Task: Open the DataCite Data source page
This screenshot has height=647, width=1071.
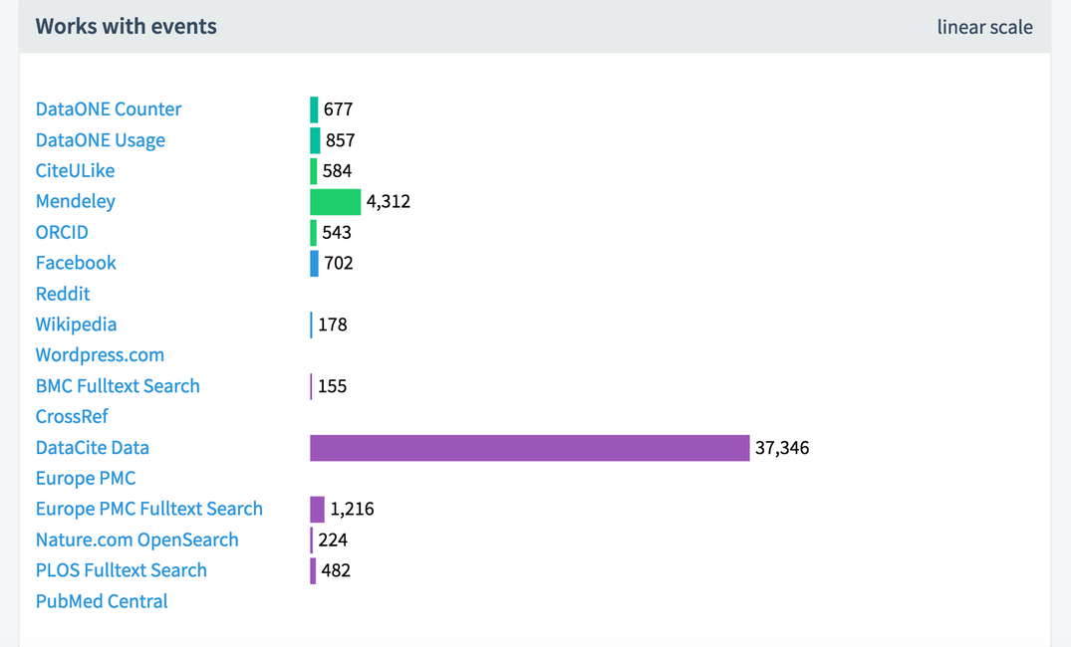Action: pos(92,448)
